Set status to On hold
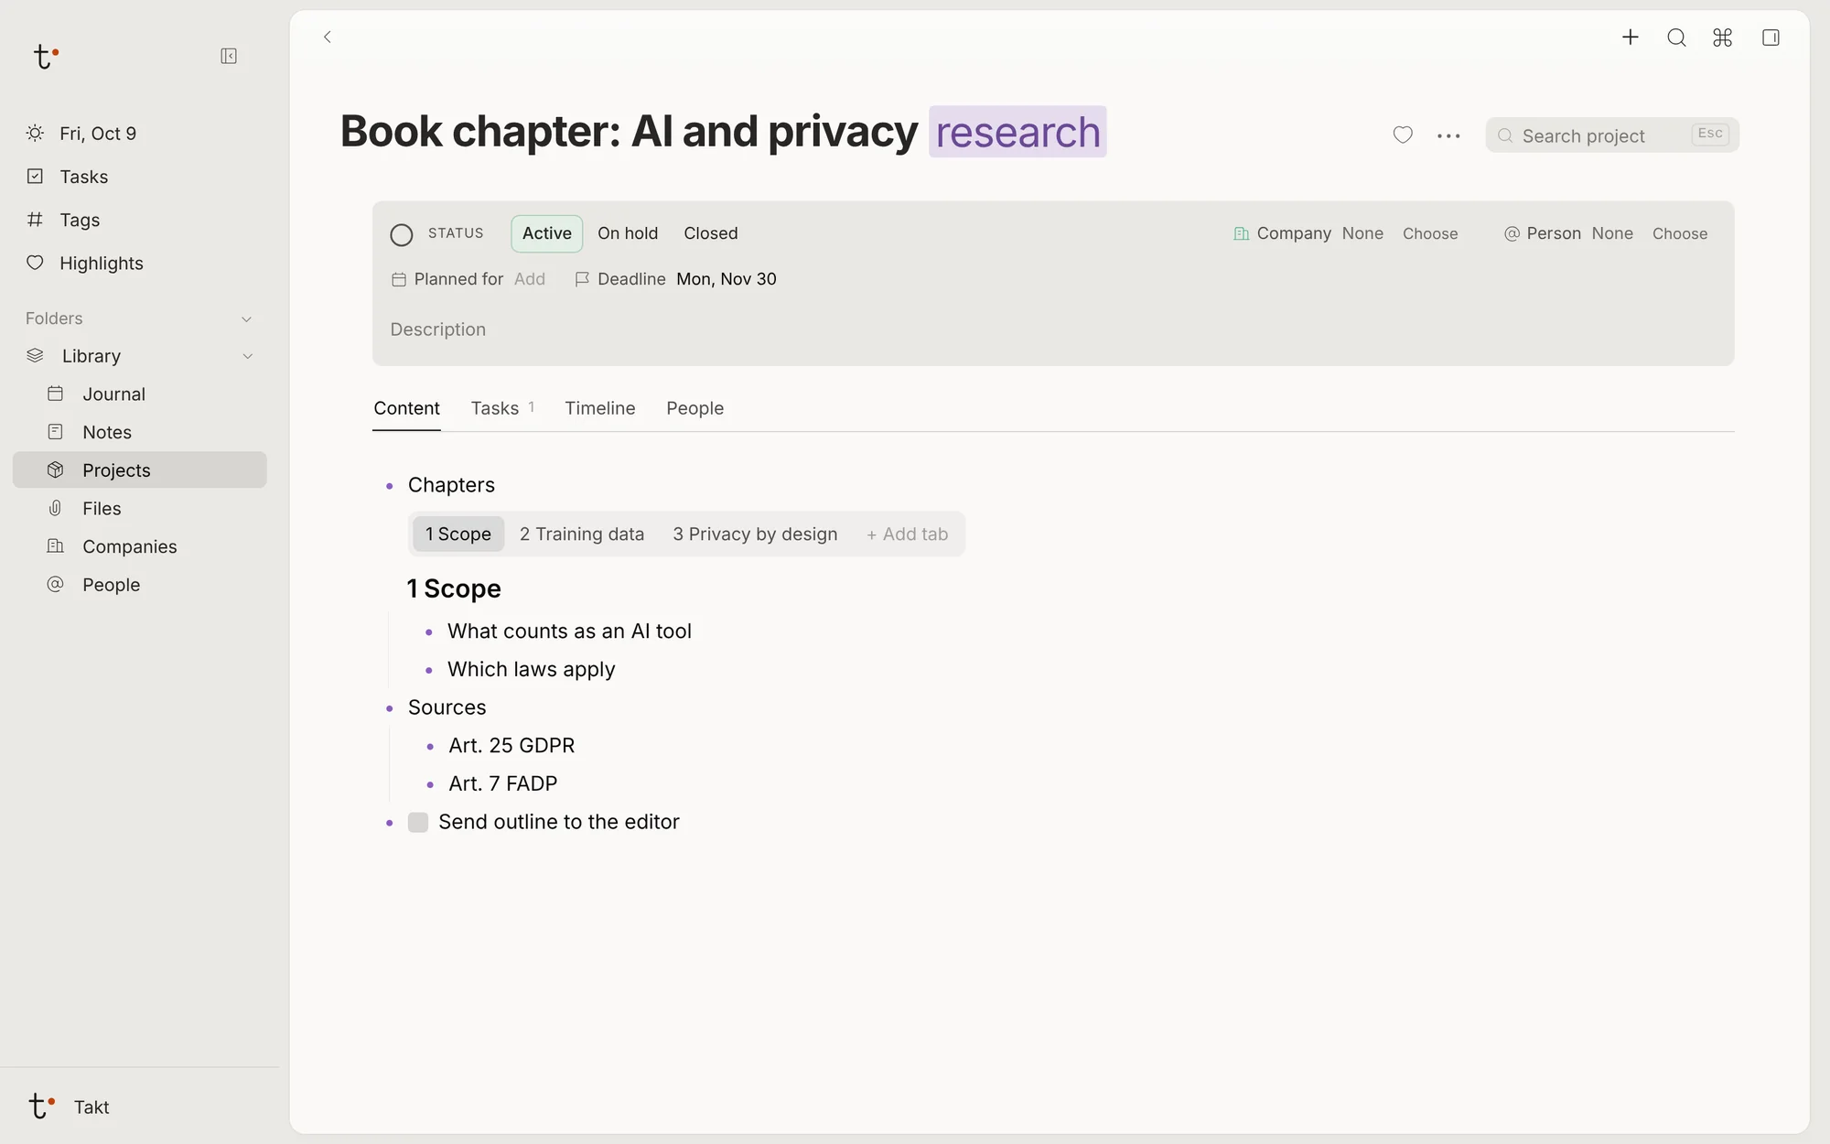This screenshot has height=1144, width=1830. click(628, 233)
